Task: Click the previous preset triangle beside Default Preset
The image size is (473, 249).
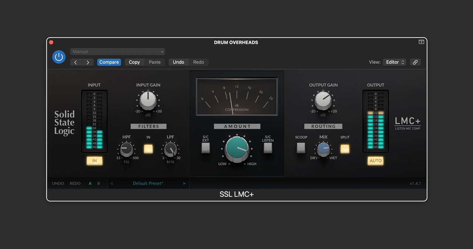Action: [x=112, y=183]
